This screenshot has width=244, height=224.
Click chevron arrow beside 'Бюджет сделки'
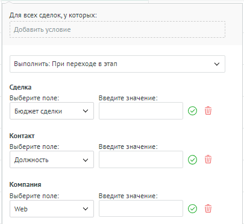(86, 111)
